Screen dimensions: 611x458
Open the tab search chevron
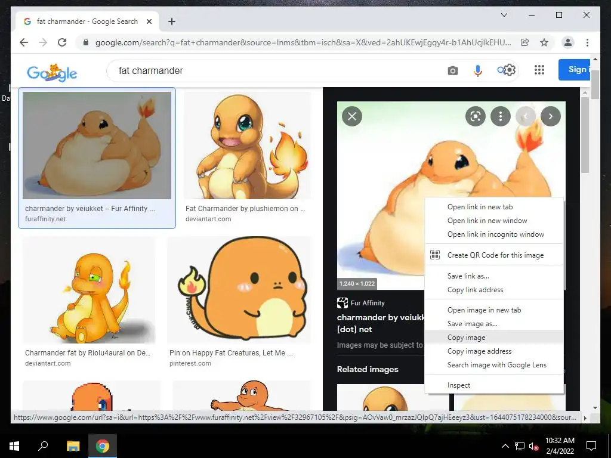pos(504,15)
